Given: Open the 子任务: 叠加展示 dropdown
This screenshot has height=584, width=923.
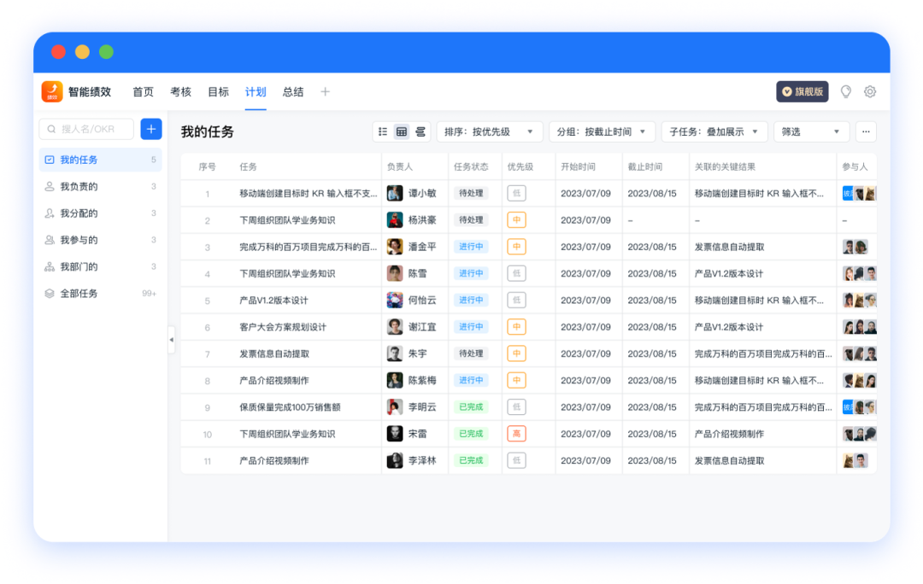Looking at the screenshot, I should click(x=714, y=131).
